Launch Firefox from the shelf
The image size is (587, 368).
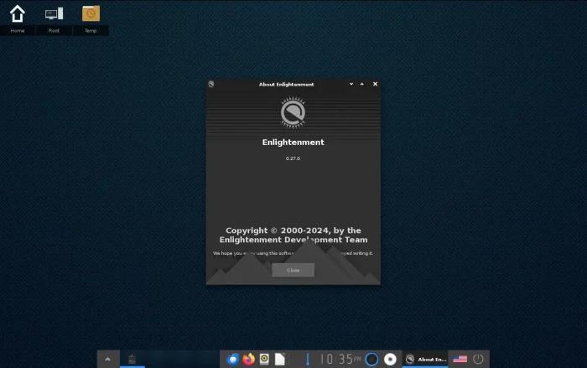[x=248, y=359]
